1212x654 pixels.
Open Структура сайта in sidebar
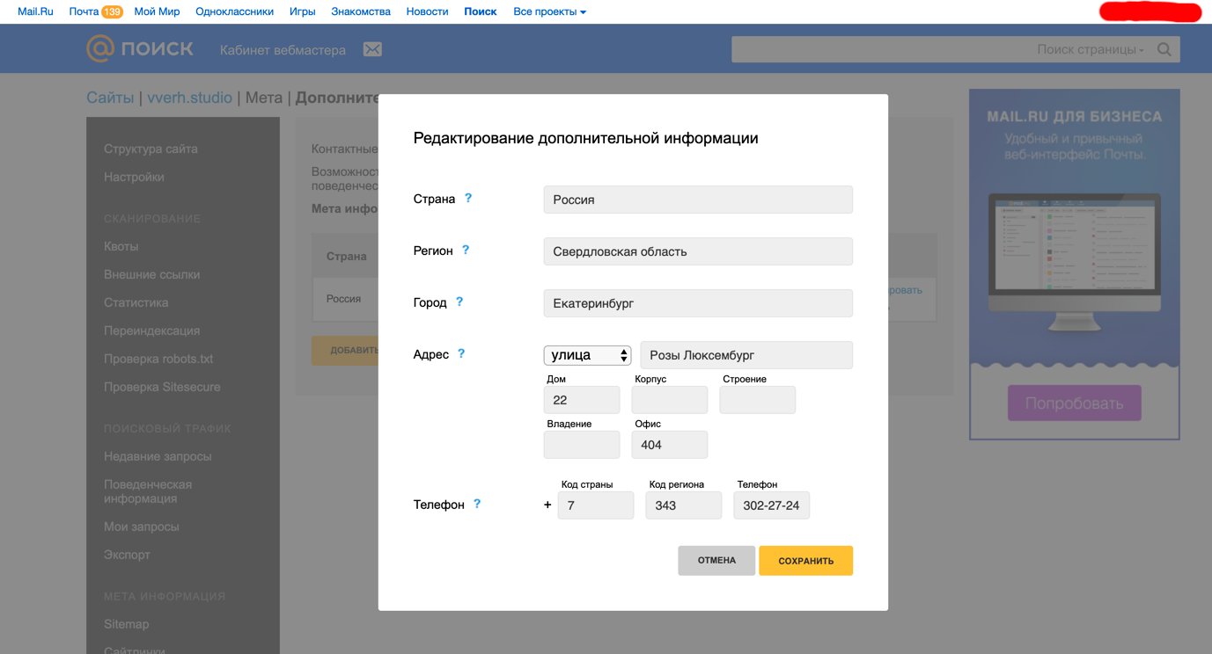point(151,149)
